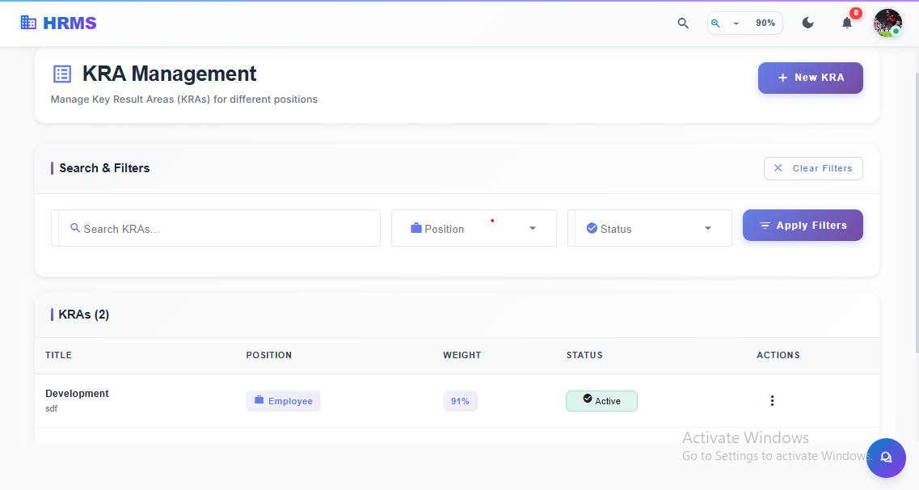Viewport: 919px width, 490px height.
Task: Click the HRMS building logo icon
Action: click(x=28, y=23)
